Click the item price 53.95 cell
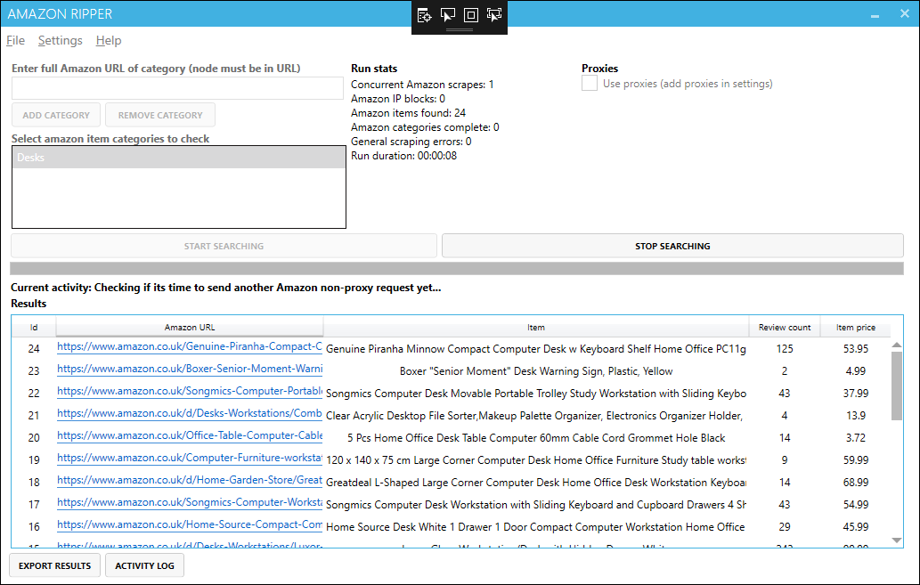This screenshot has width=920, height=585. tap(856, 348)
